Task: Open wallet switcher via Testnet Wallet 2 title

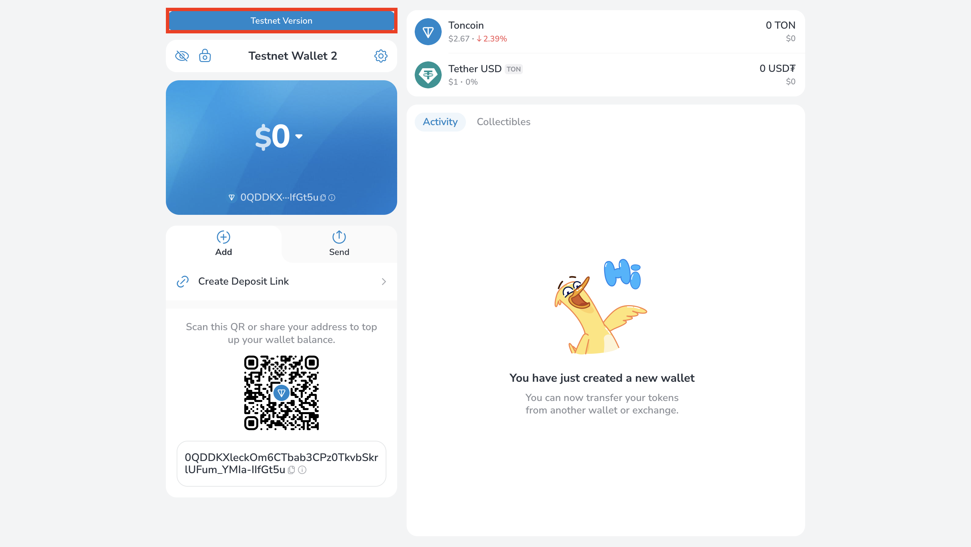Action: click(293, 56)
